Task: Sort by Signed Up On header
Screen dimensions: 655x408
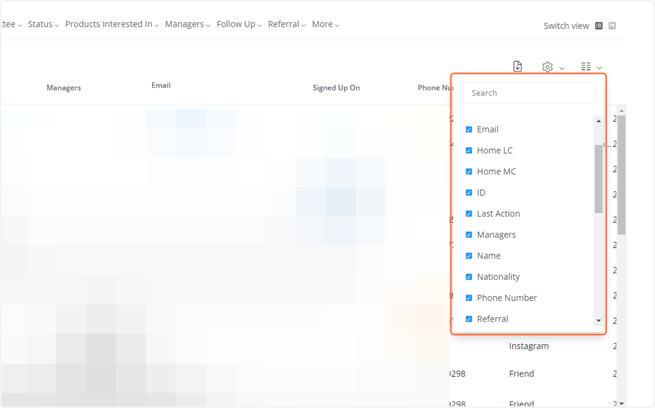Action: pyautogui.click(x=336, y=87)
